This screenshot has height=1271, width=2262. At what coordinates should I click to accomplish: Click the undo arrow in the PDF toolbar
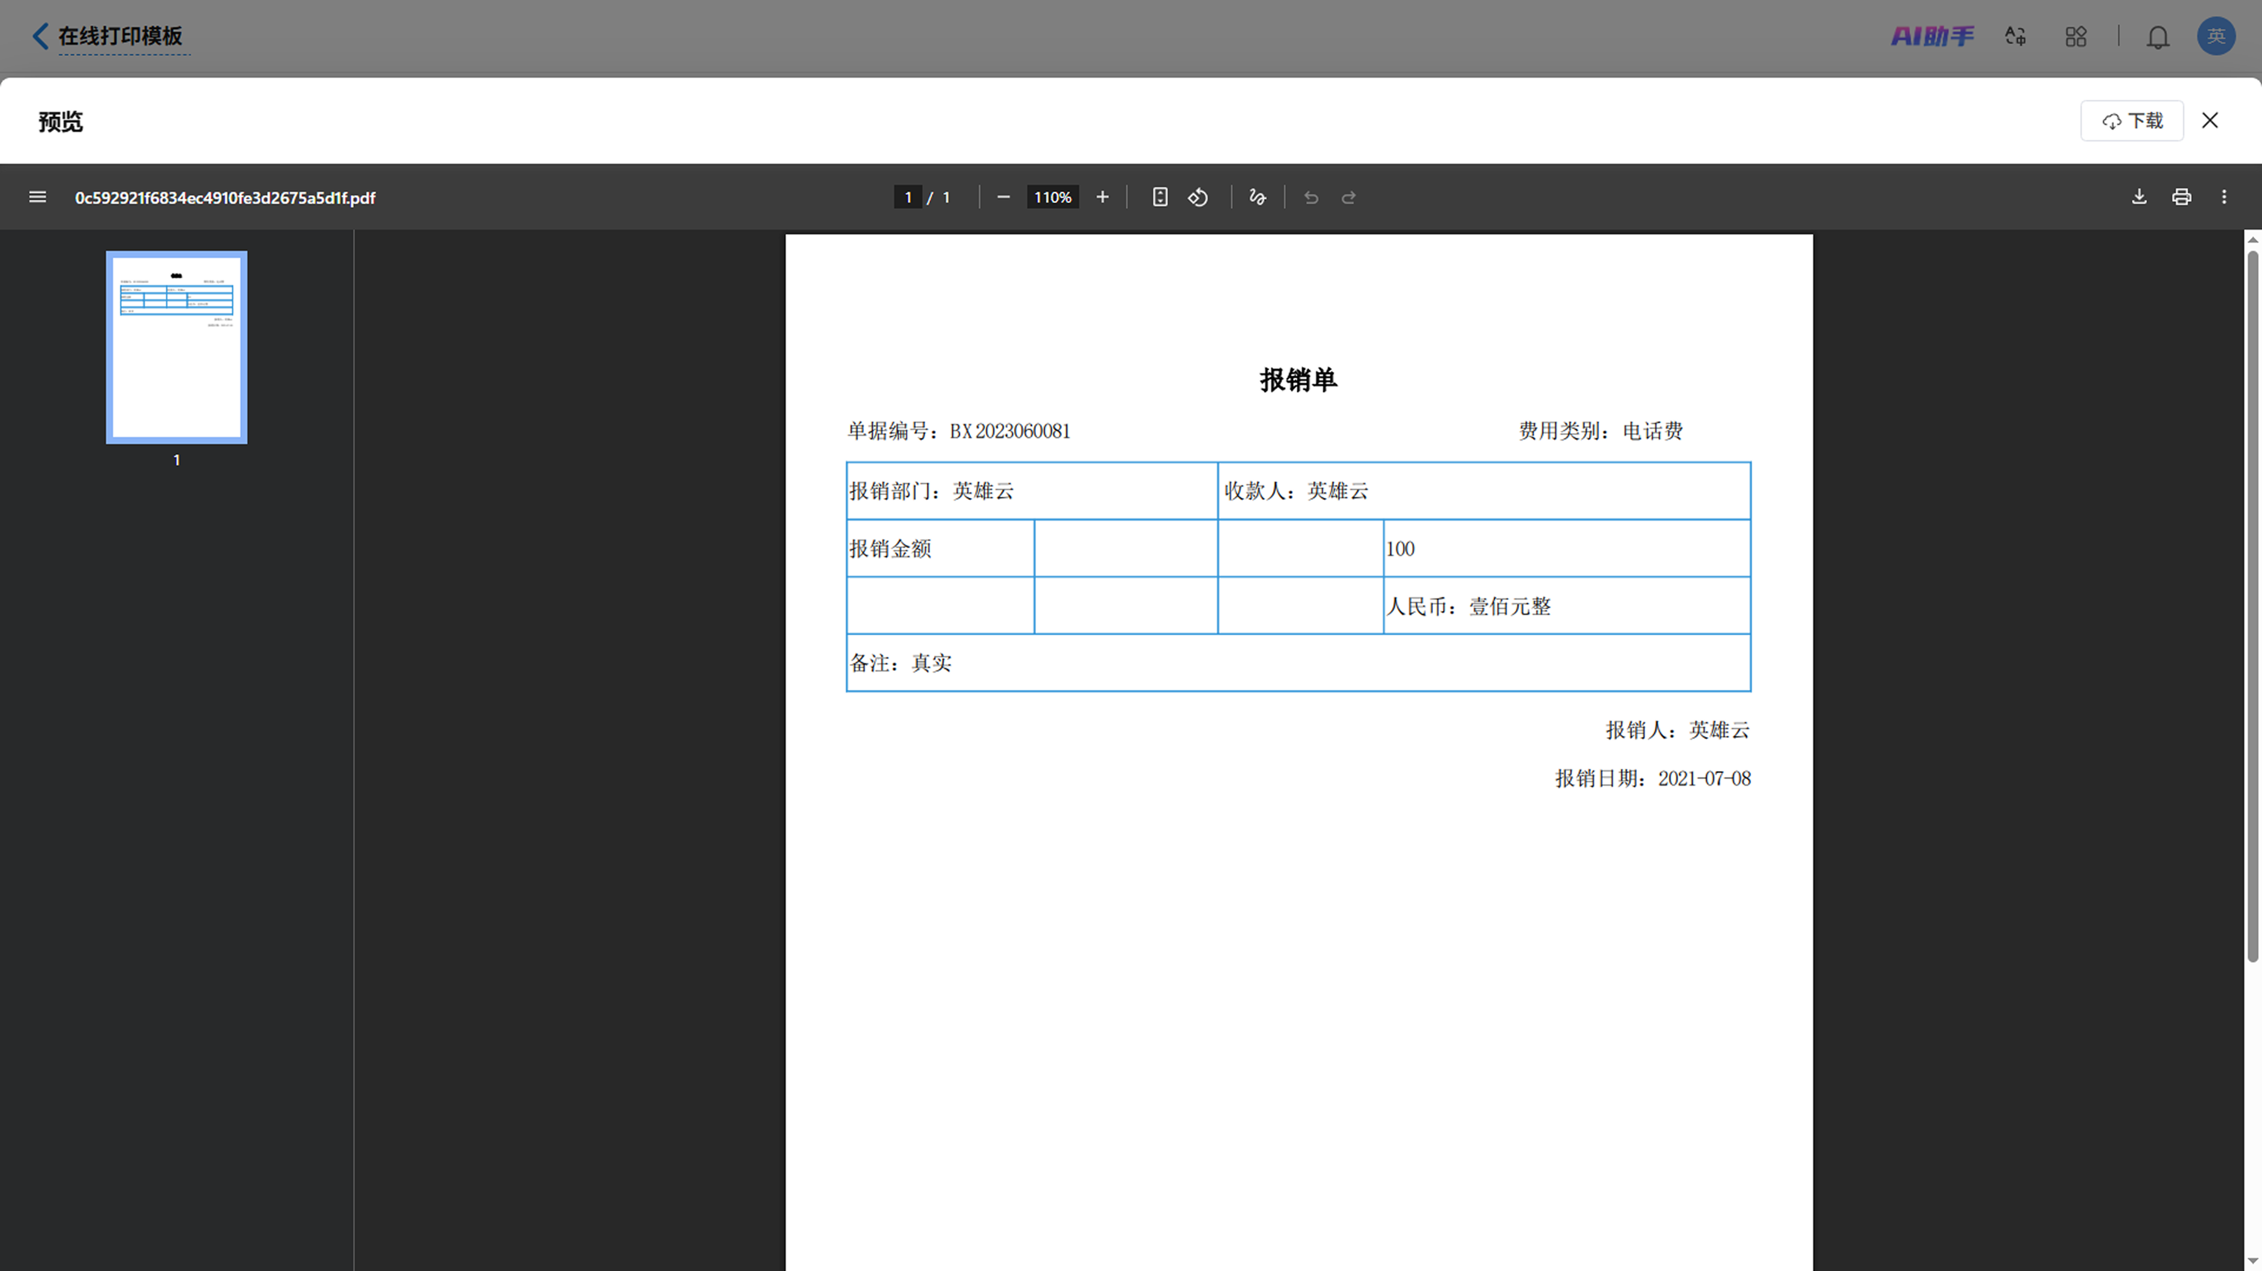click(1311, 197)
